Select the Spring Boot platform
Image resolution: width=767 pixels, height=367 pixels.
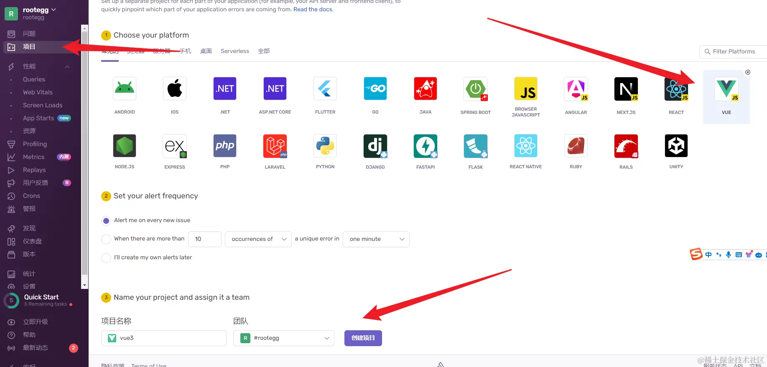tap(476, 89)
